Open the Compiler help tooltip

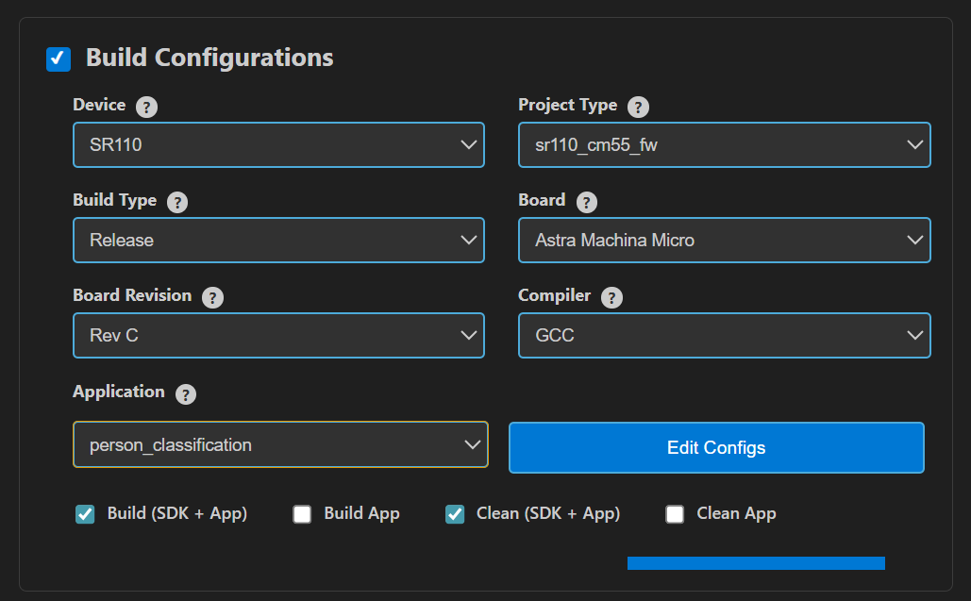[611, 297]
